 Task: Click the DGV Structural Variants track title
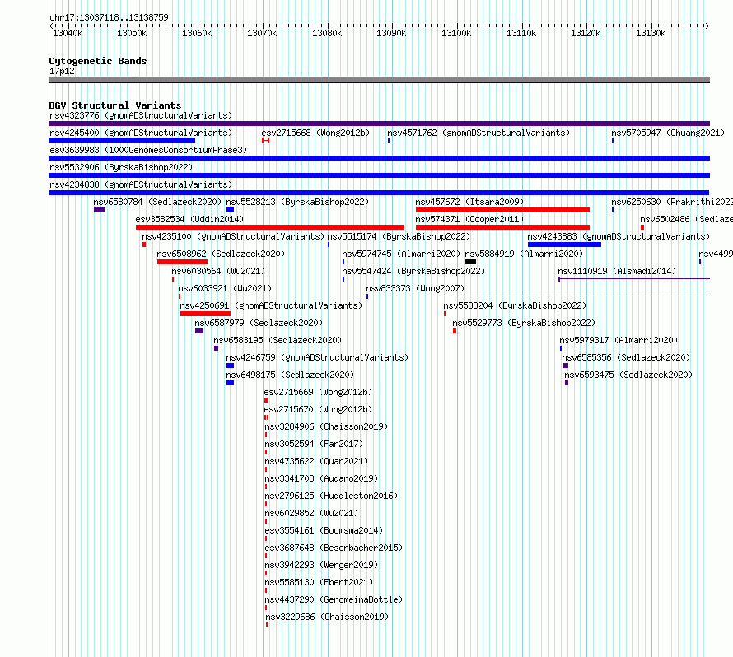click(115, 105)
